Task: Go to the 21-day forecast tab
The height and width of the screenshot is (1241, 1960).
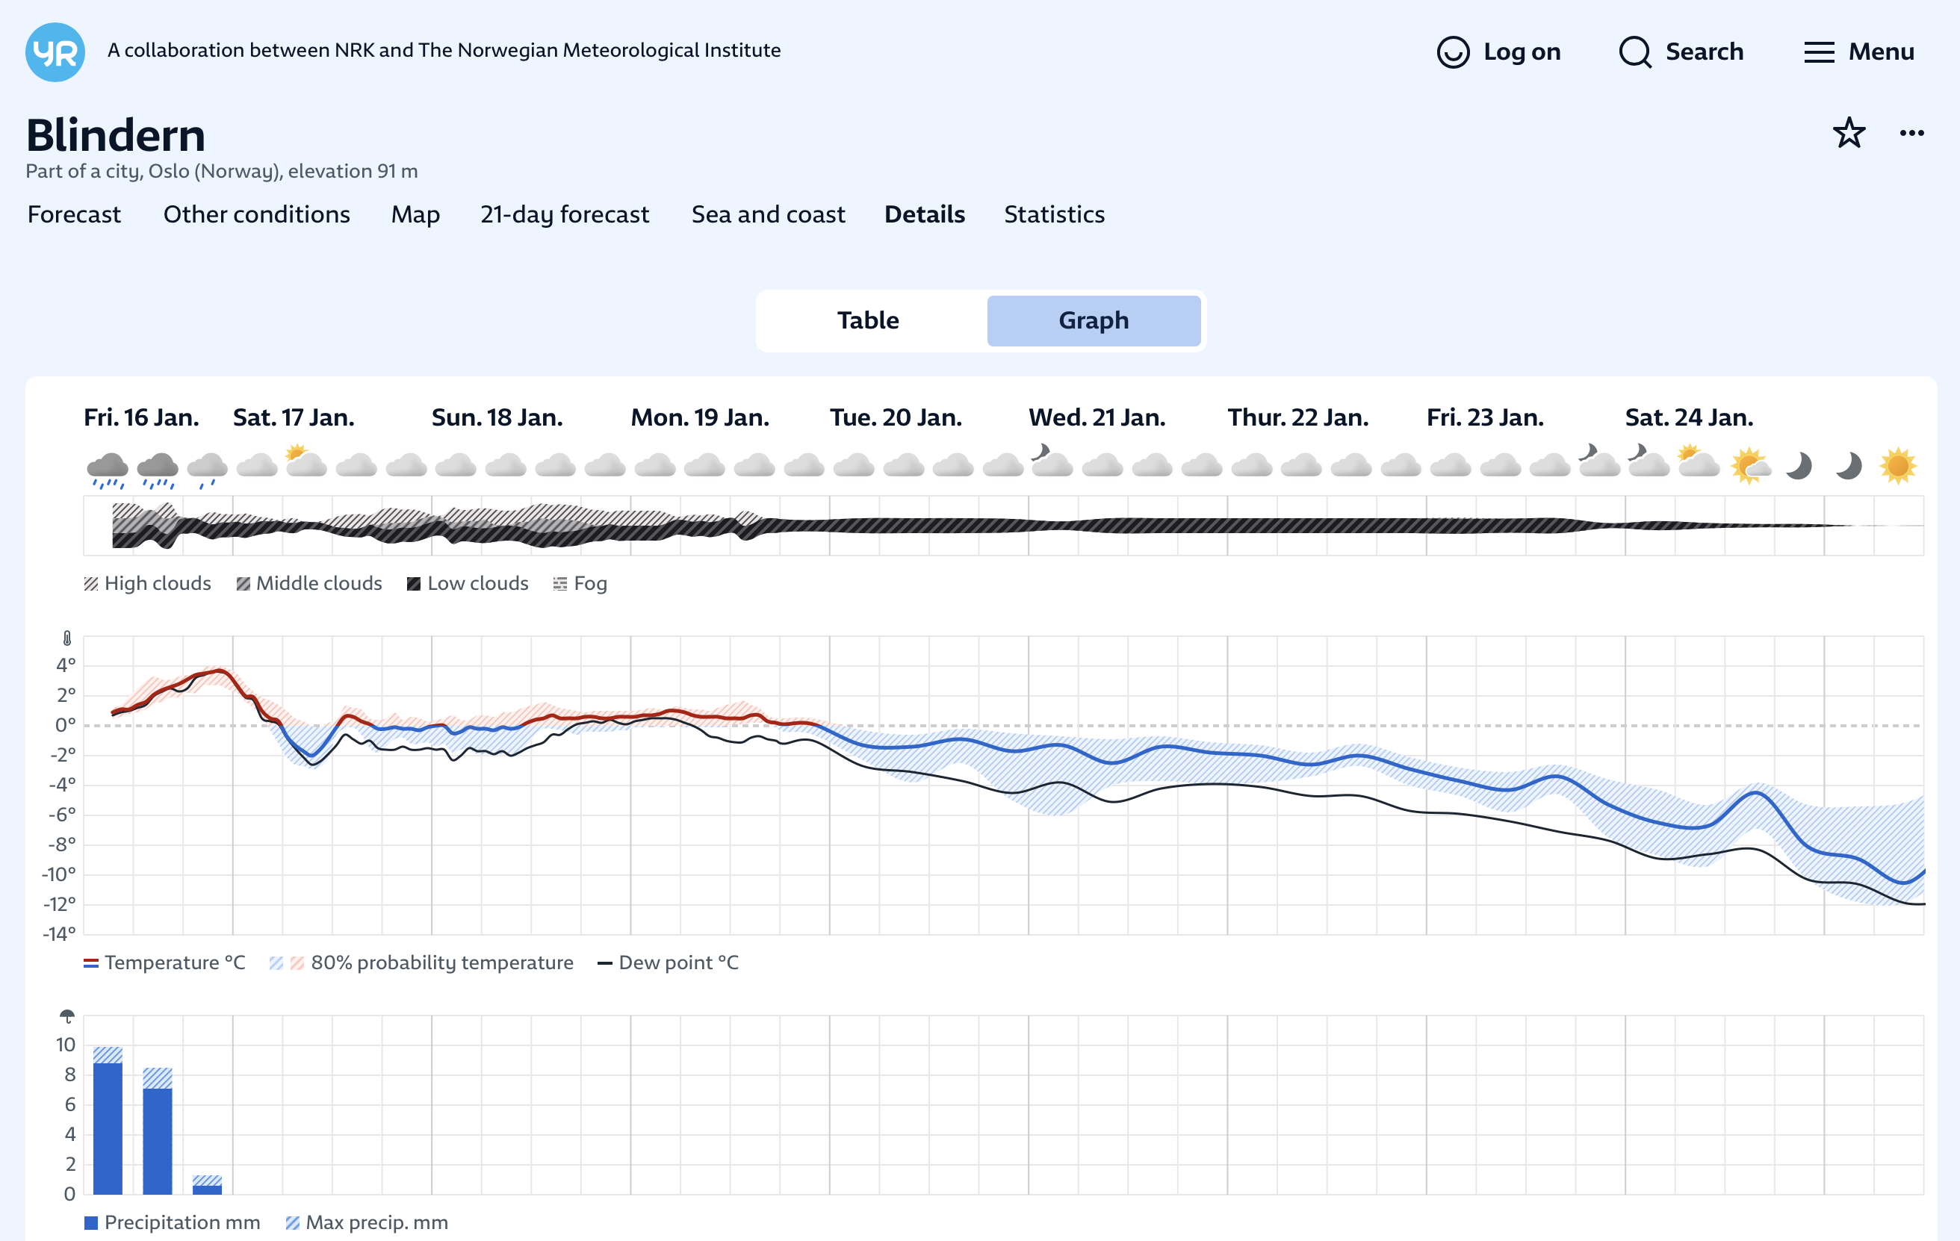Action: pyautogui.click(x=564, y=214)
